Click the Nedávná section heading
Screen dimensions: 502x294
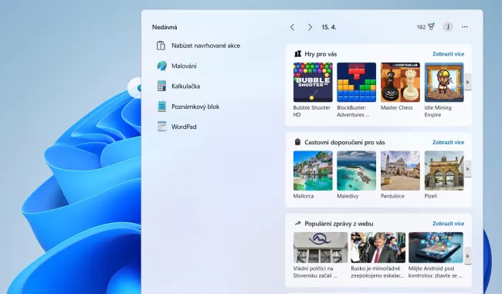coord(165,27)
